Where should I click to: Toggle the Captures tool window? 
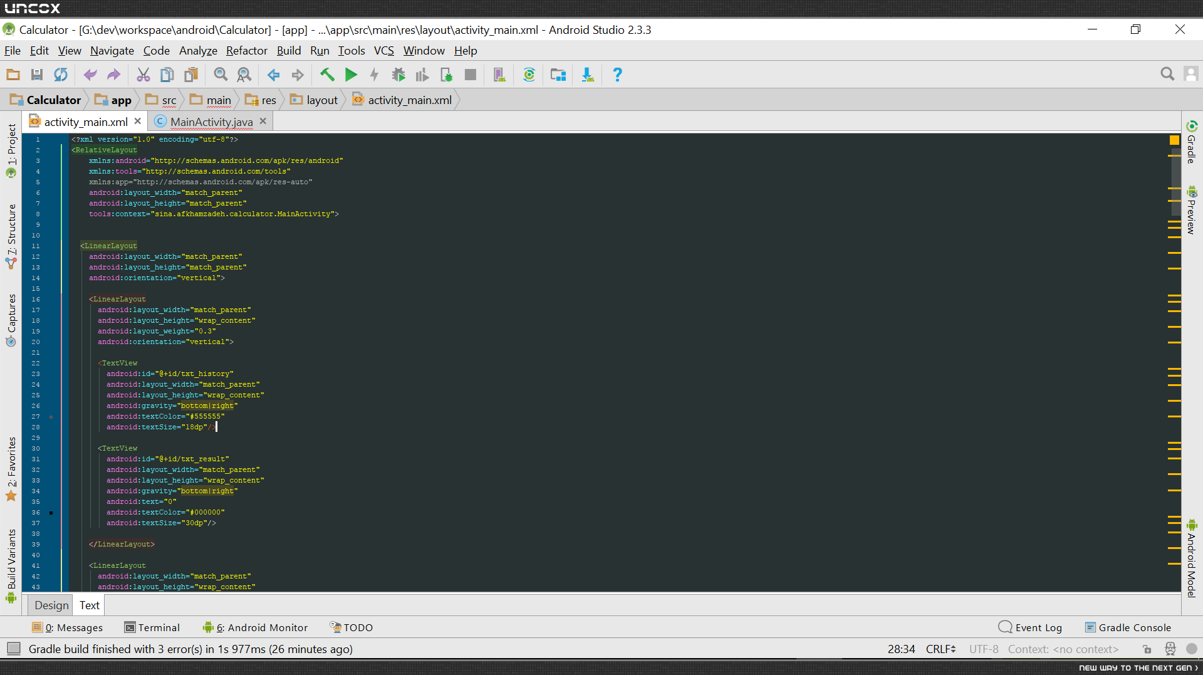(11, 320)
